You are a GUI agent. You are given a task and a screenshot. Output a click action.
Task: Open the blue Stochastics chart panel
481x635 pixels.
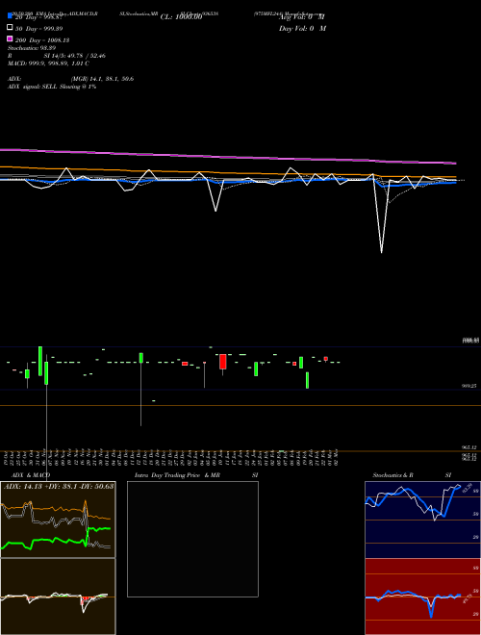click(422, 520)
